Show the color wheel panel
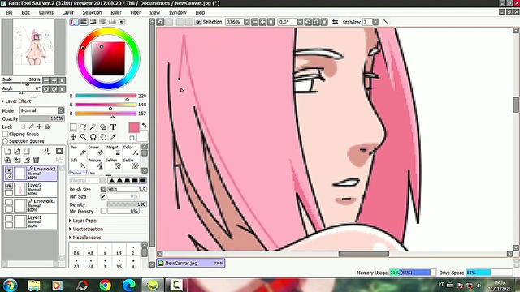The width and height of the screenshot is (520, 292). [x=74, y=22]
